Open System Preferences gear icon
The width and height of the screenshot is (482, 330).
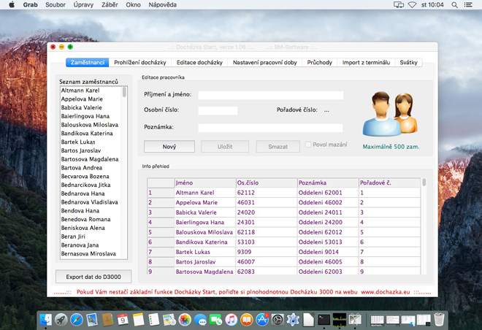point(278,320)
